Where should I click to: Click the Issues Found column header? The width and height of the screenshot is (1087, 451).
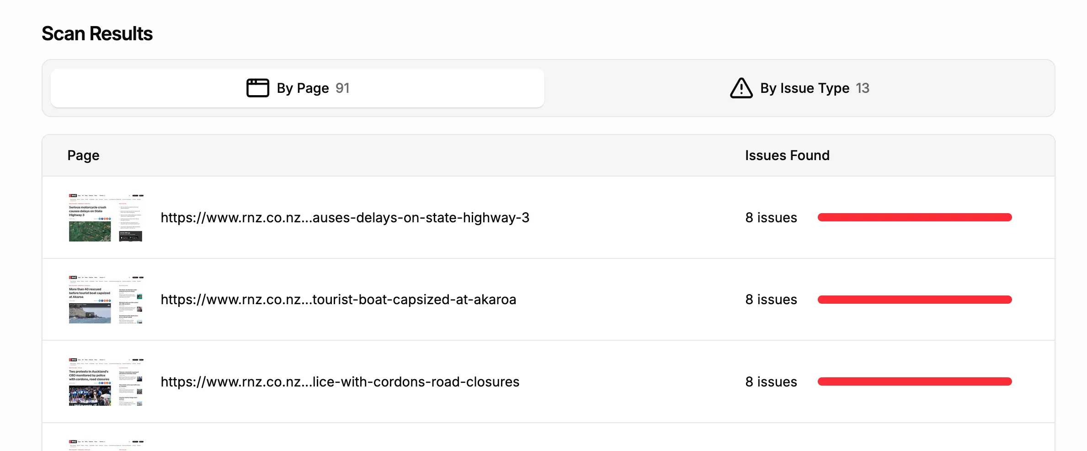coord(787,156)
